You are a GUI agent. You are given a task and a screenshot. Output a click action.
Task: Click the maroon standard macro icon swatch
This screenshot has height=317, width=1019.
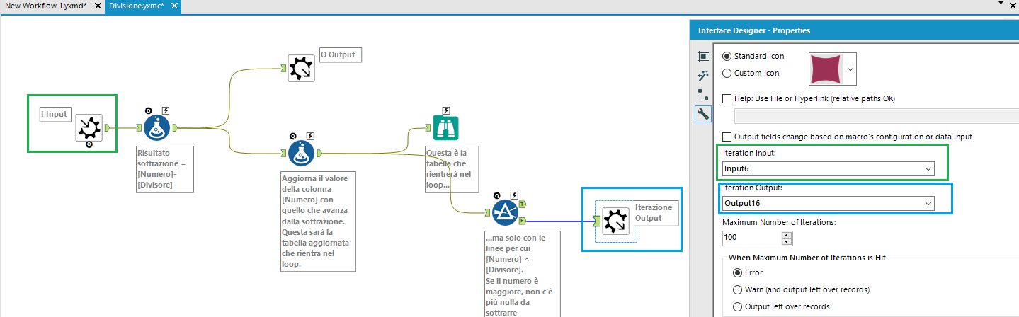[x=826, y=69]
